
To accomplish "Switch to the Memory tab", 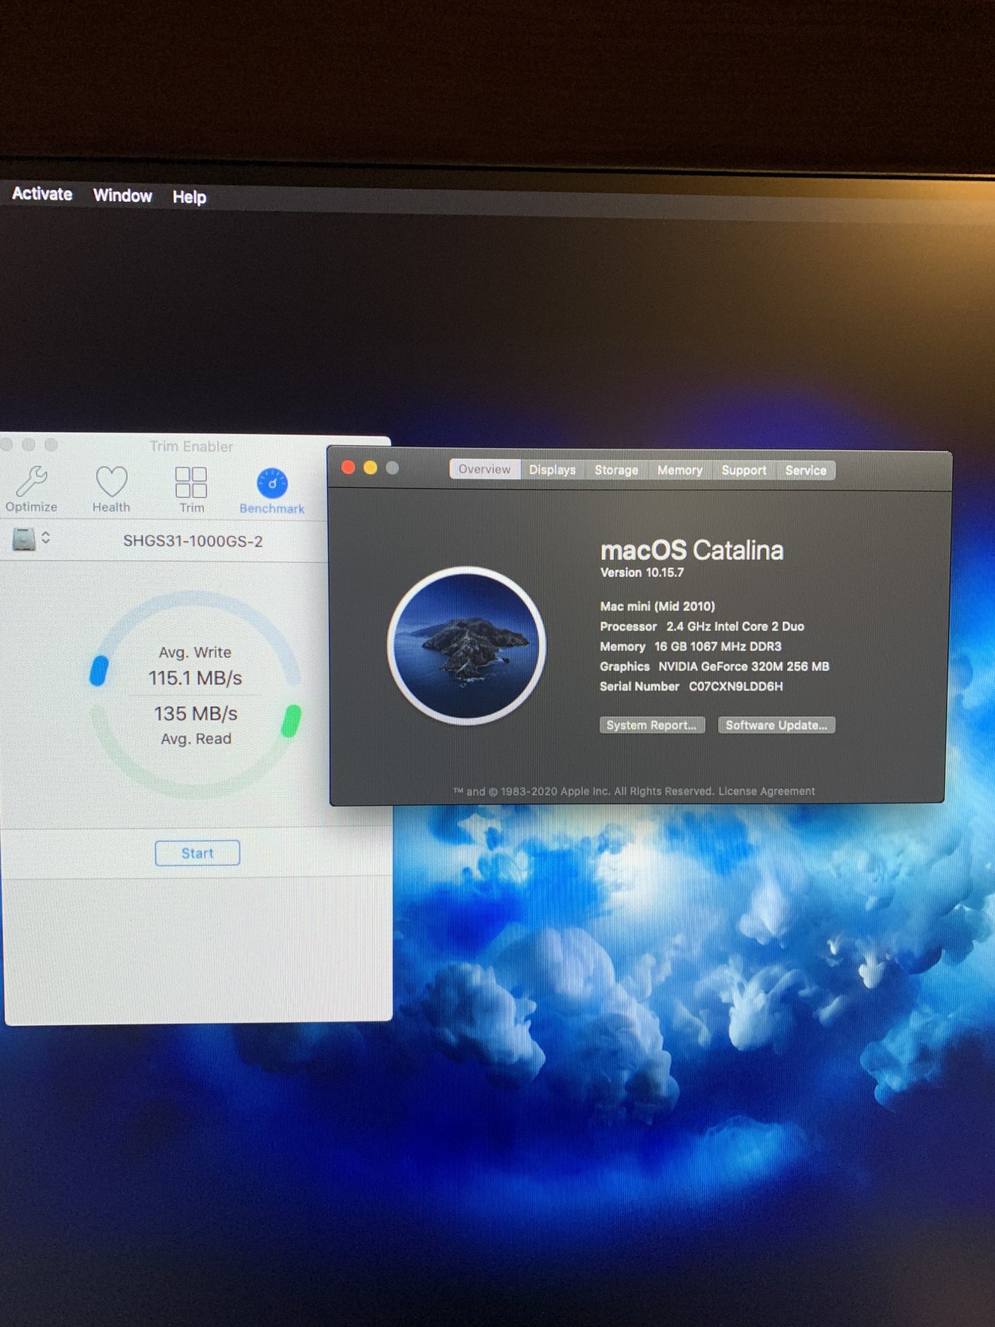I will pyautogui.click(x=680, y=470).
